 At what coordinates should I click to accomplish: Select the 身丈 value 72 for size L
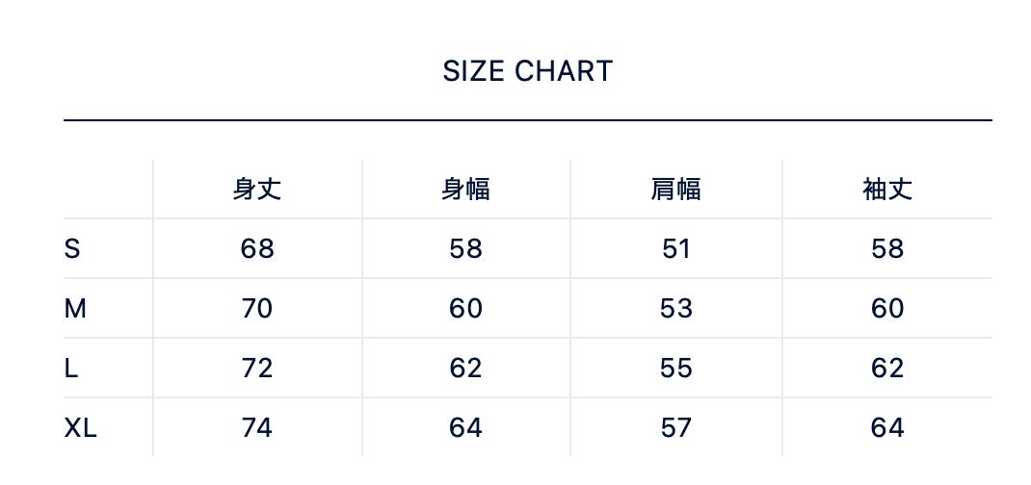pyautogui.click(x=257, y=369)
